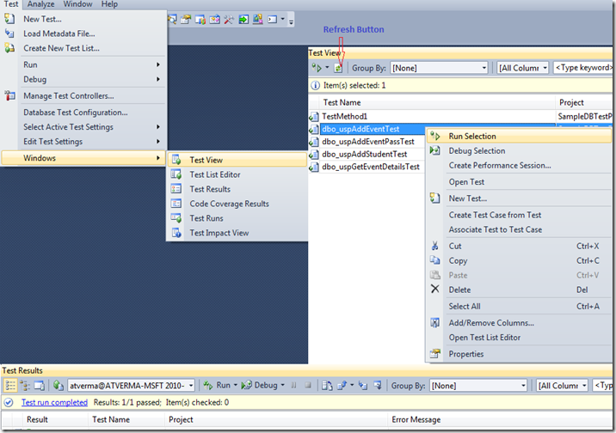Click Delete in the context menu
Screen dimensions: 616x433
coord(459,290)
